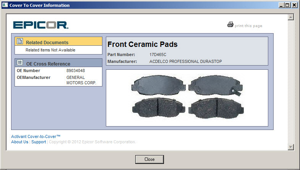Image resolution: width=300 pixels, height=170 pixels.
Task: Open the About Us link
Action: (19, 142)
